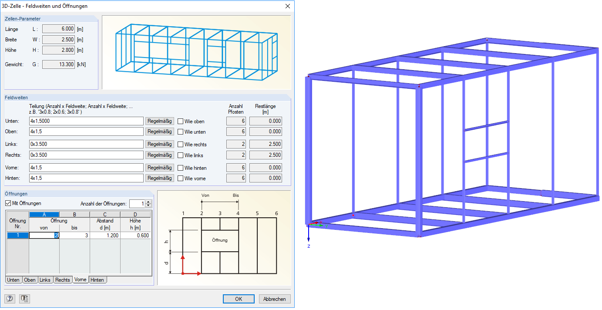
Task: Switch to the Hinten tab
Action: click(x=98, y=280)
